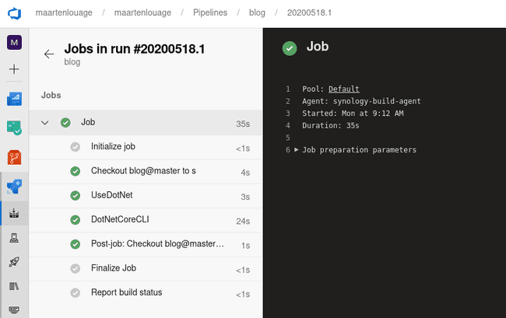The image size is (506, 318).
Task: Select the Initialize job step
Action: pyautogui.click(x=146, y=147)
